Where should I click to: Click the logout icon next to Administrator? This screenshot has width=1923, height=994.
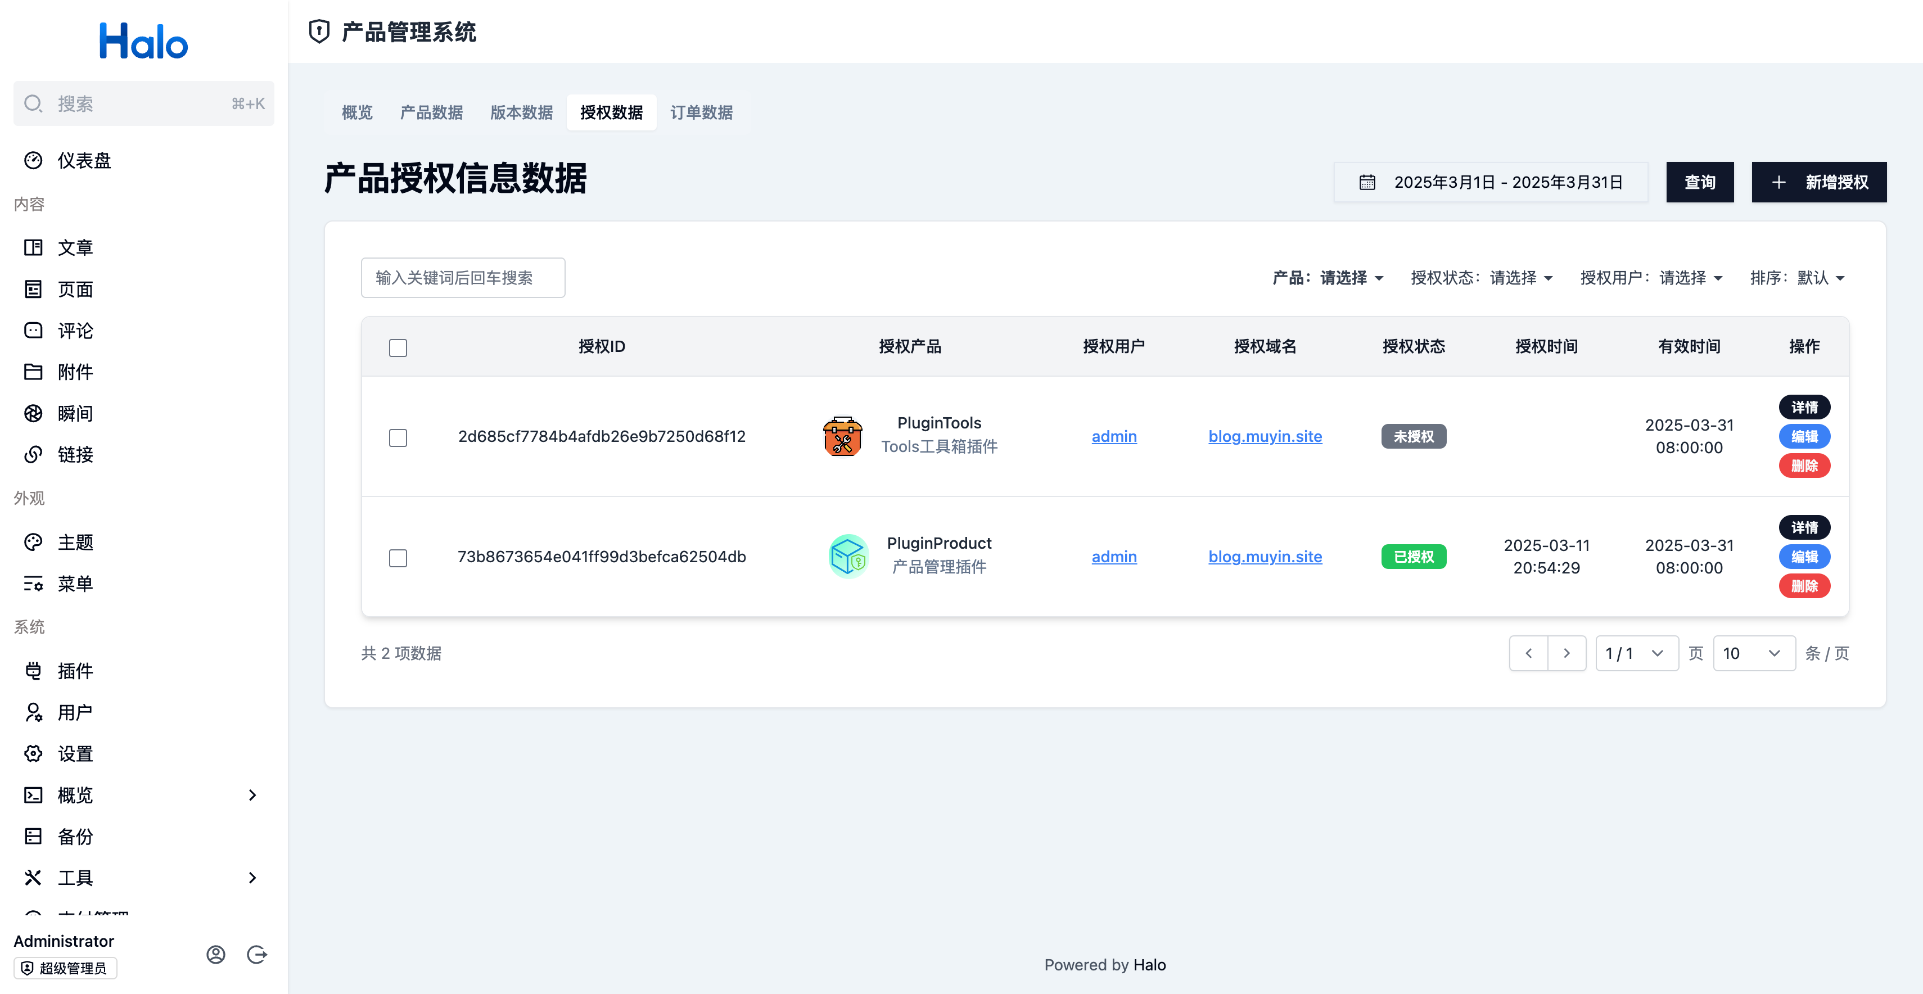(257, 954)
